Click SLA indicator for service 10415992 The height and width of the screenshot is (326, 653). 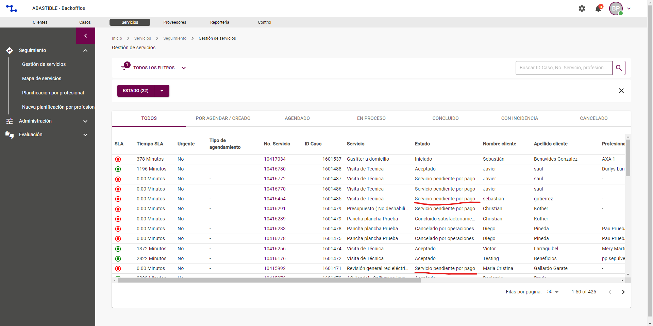click(118, 269)
